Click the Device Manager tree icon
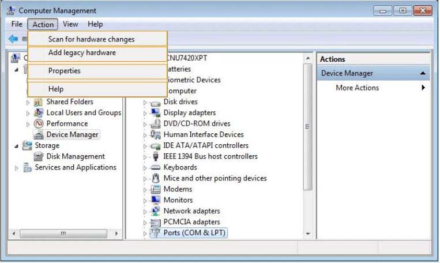440x263 pixels. (38, 135)
